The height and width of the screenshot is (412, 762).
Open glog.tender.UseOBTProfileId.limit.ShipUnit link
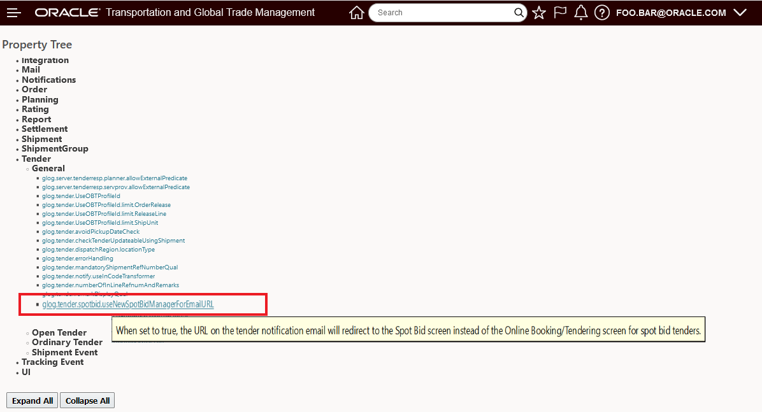[x=99, y=223]
